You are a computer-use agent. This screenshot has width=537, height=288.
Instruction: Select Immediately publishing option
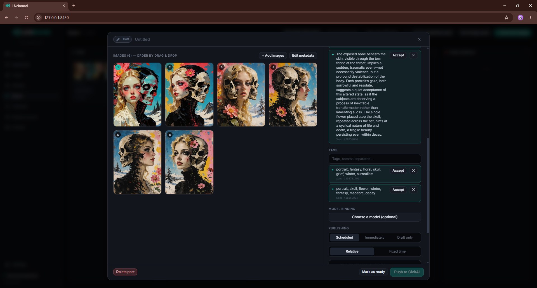[375, 237]
